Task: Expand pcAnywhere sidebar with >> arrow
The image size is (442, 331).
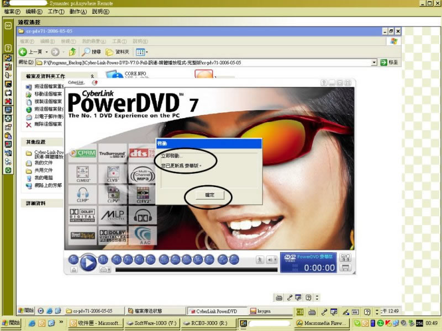Action: click(8, 25)
